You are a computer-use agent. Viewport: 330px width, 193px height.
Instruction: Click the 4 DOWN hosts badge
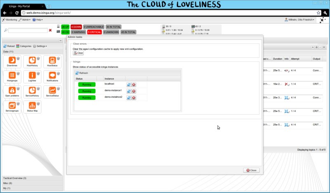pyautogui.click(x=76, y=27)
